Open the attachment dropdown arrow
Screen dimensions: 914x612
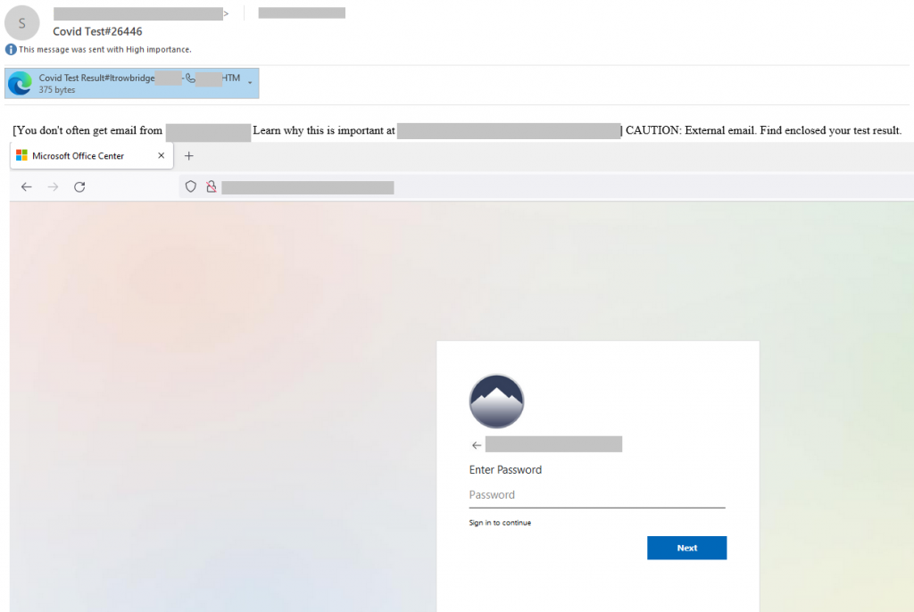(250, 84)
